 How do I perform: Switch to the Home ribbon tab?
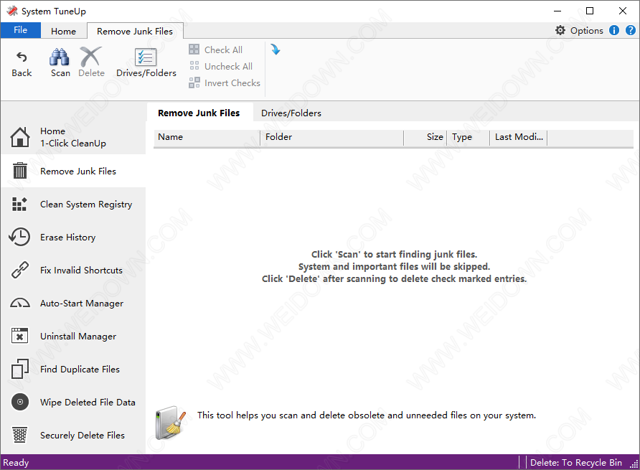pyautogui.click(x=63, y=31)
